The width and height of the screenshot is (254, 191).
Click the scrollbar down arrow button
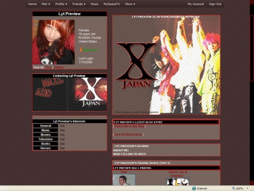coord(252,183)
